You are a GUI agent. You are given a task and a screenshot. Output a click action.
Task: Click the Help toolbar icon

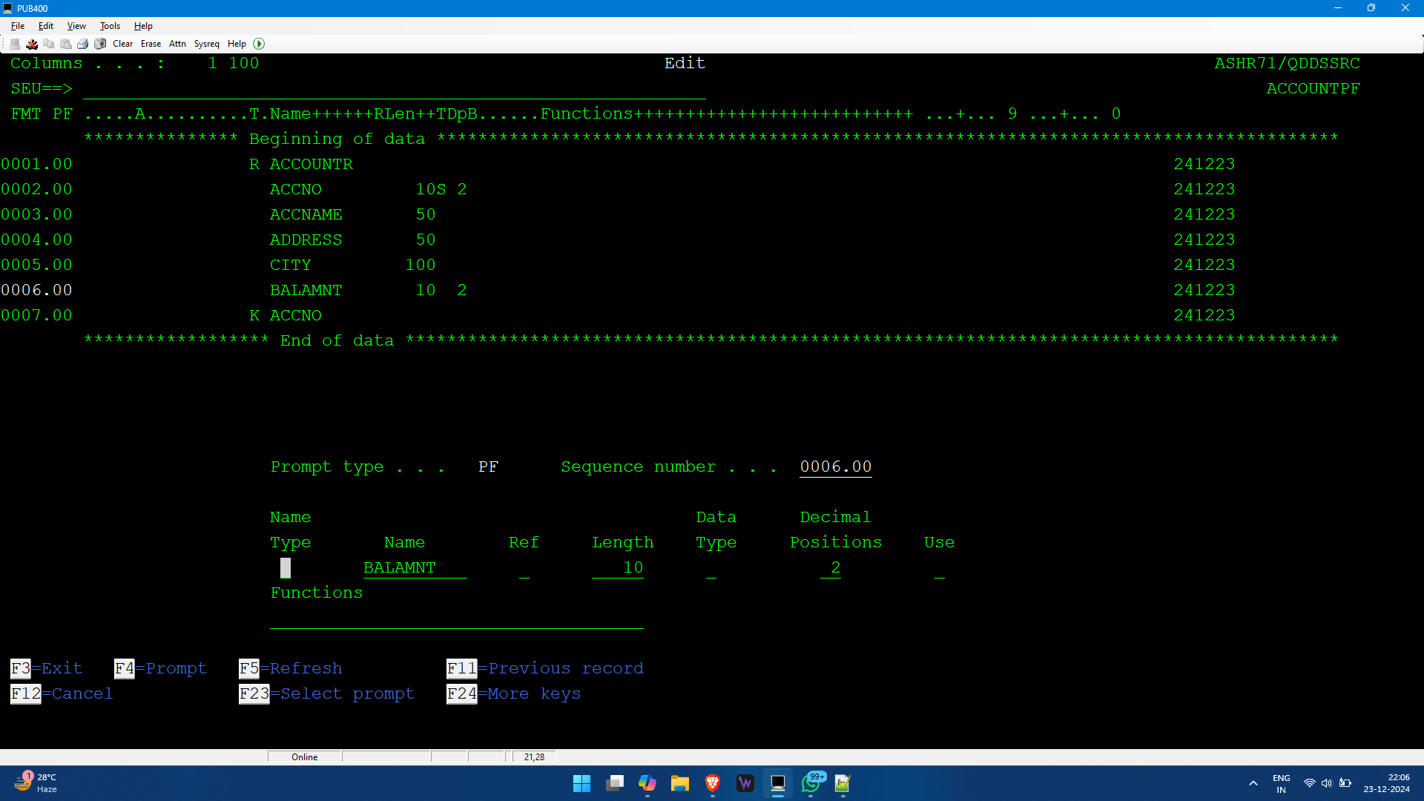237,43
